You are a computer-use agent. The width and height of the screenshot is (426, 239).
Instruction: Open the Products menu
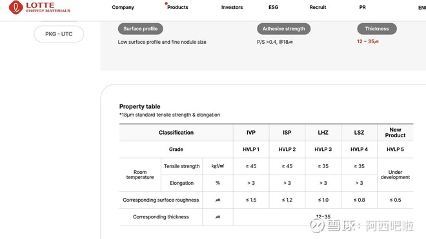coord(177,7)
